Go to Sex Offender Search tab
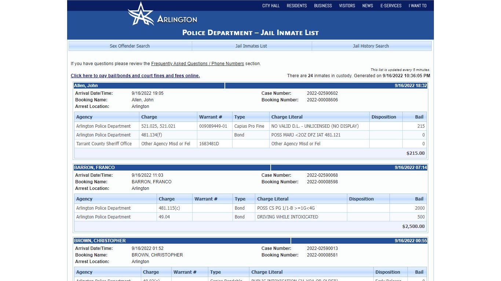 pos(130,46)
